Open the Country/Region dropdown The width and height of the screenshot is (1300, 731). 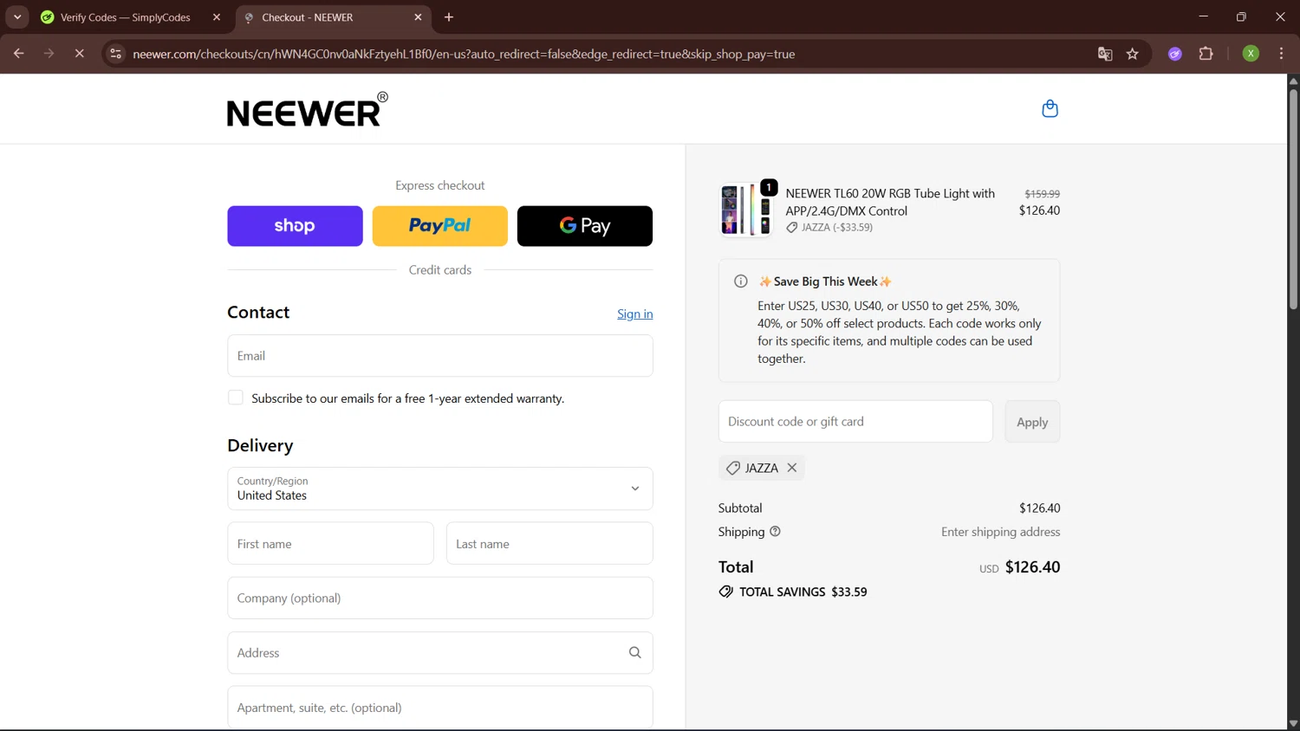(440, 488)
